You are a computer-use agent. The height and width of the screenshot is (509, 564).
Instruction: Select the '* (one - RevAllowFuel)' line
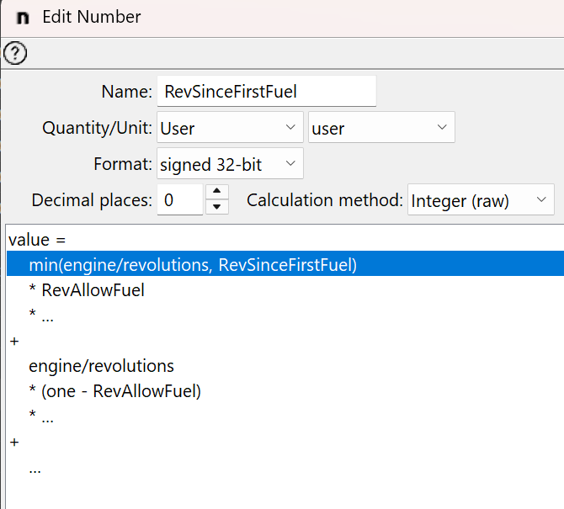[x=114, y=391]
